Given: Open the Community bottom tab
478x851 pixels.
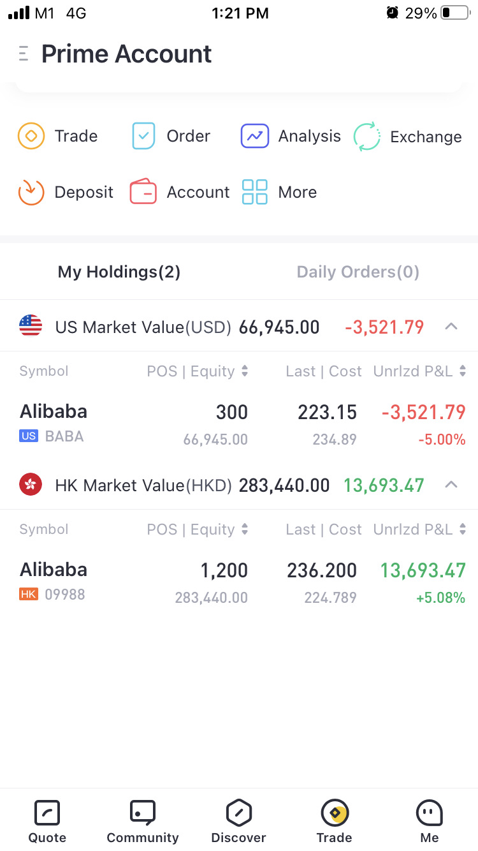Looking at the screenshot, I should pos(143,820).
